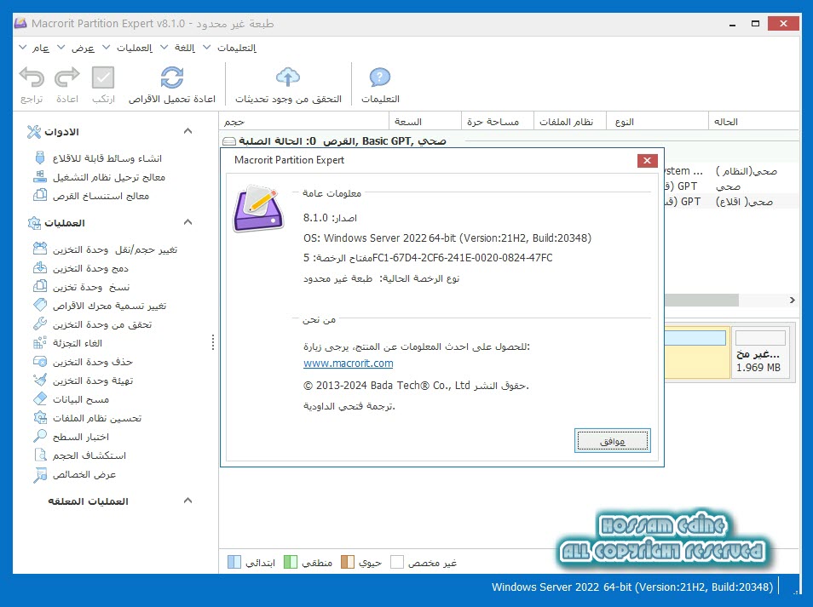Click the Help (التعليمات) question-mark toolbar icon

[x=380, y=77]
